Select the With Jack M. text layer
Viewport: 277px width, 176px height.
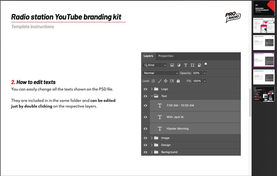click(x=175, y=117)
